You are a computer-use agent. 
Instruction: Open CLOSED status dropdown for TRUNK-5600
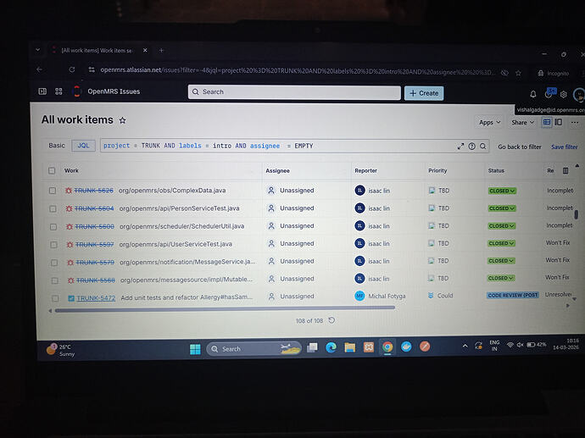click(x=501, y=226)
